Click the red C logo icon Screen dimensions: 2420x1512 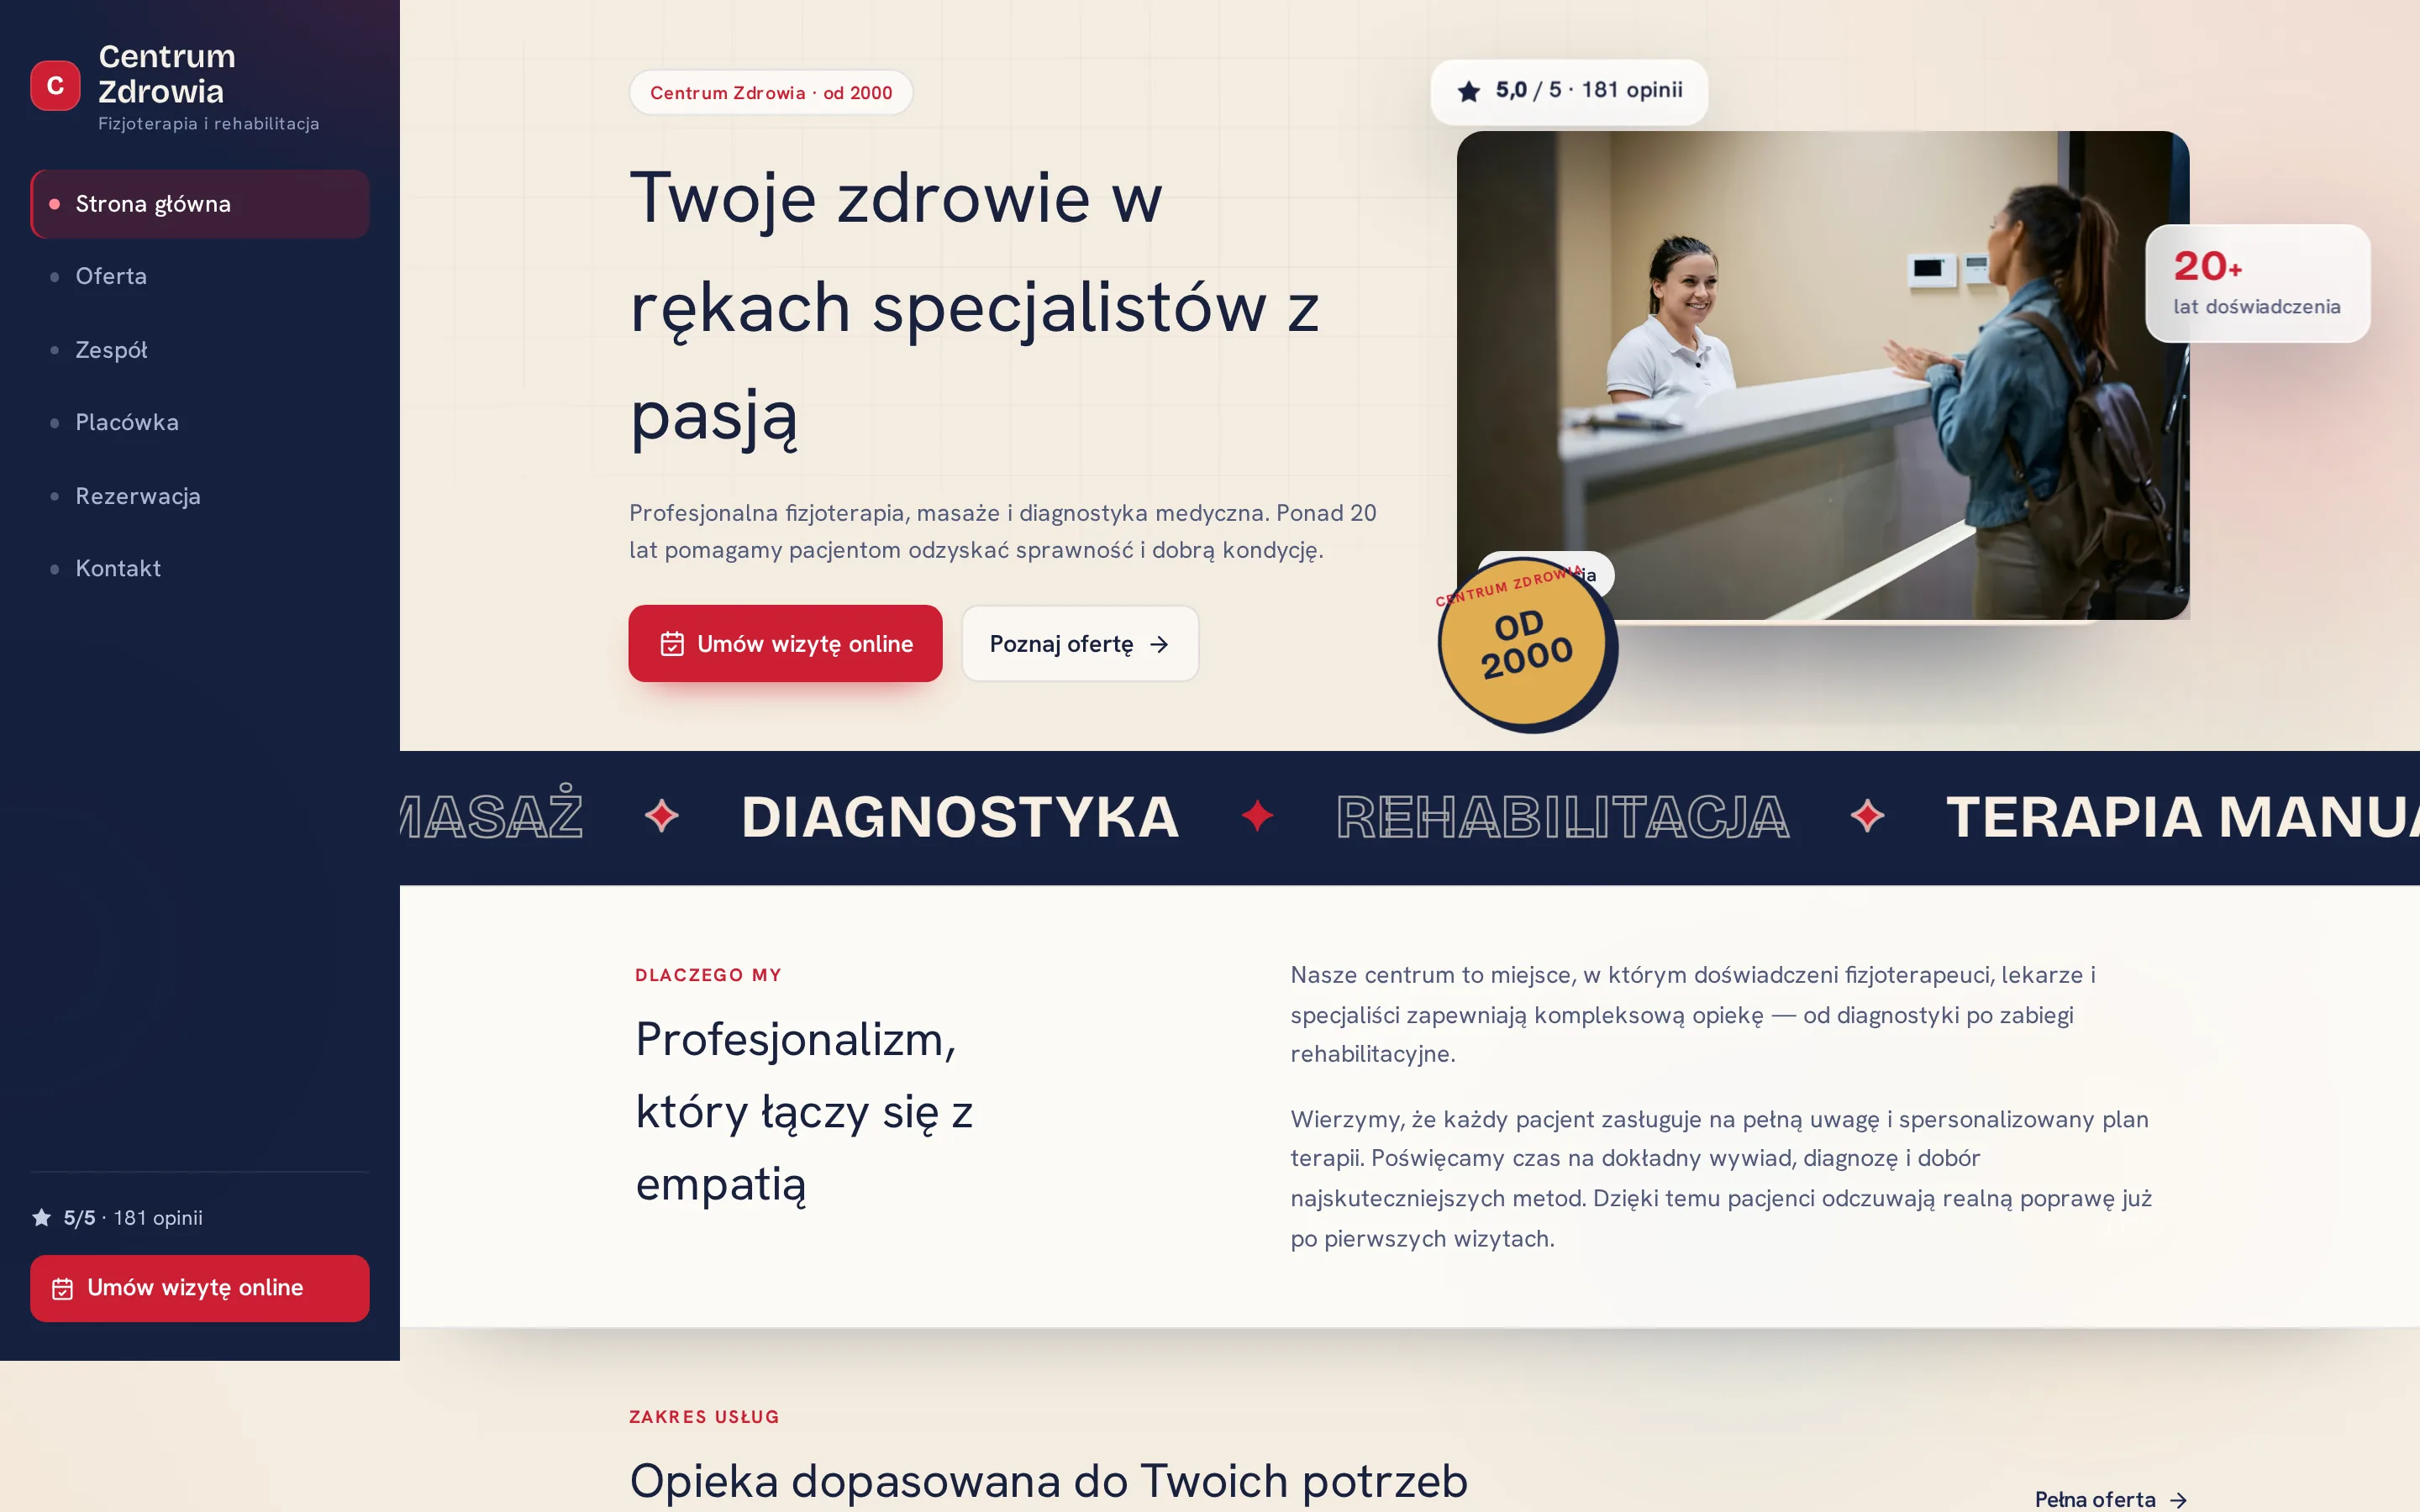click(55, 86)
